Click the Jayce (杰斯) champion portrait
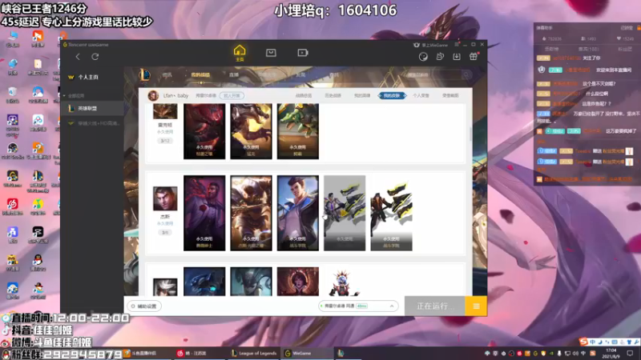The image size is (641, 360). [165, 198]
